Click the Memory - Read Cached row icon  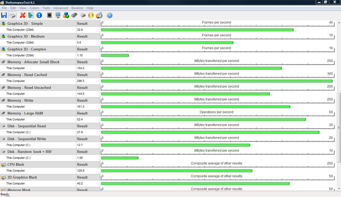[3, 75]
